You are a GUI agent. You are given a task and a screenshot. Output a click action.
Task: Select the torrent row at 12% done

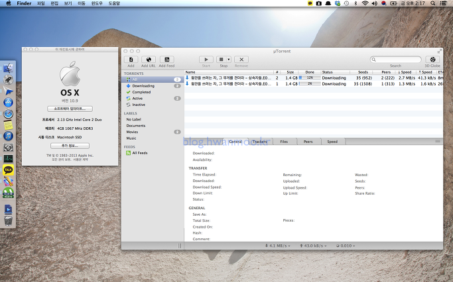point(314,78)
